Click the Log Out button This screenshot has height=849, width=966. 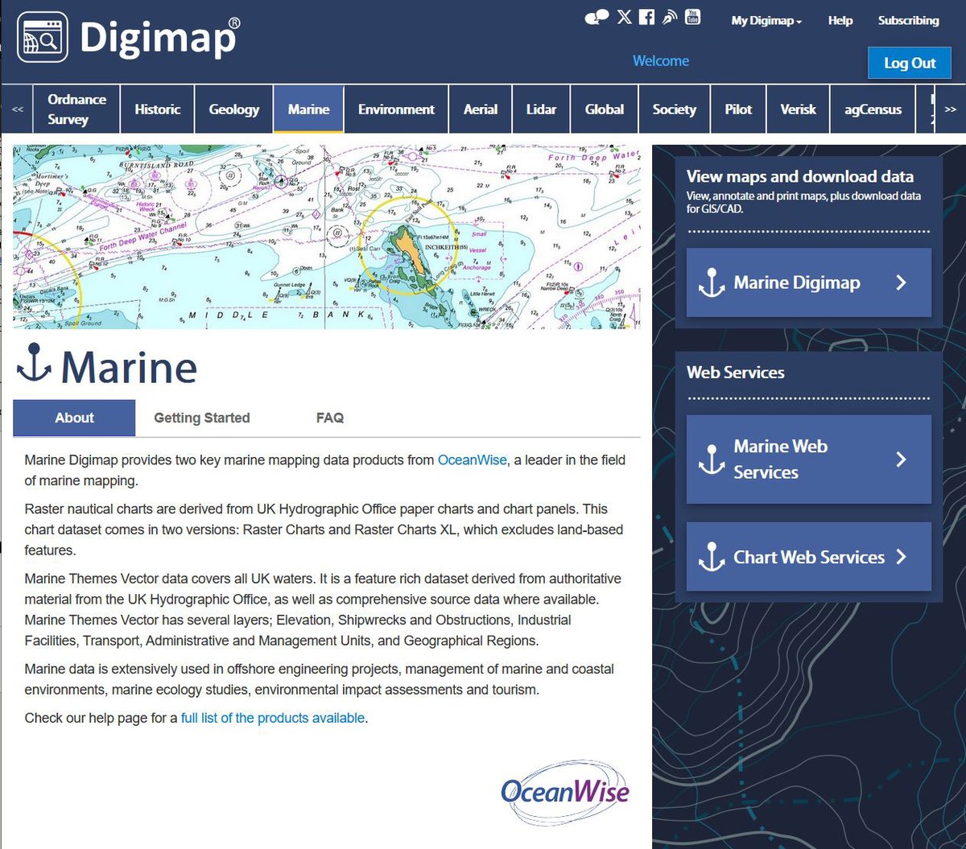910,63
